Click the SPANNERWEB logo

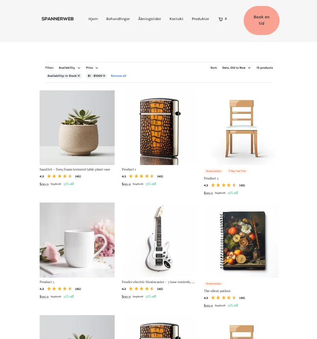[x=58, y=19]
